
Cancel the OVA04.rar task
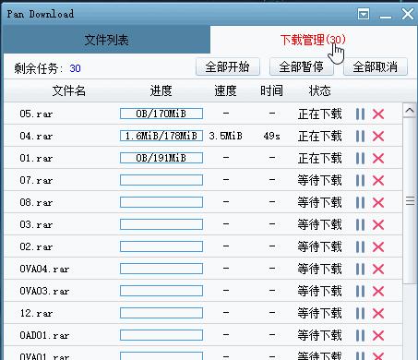(378, 270)
